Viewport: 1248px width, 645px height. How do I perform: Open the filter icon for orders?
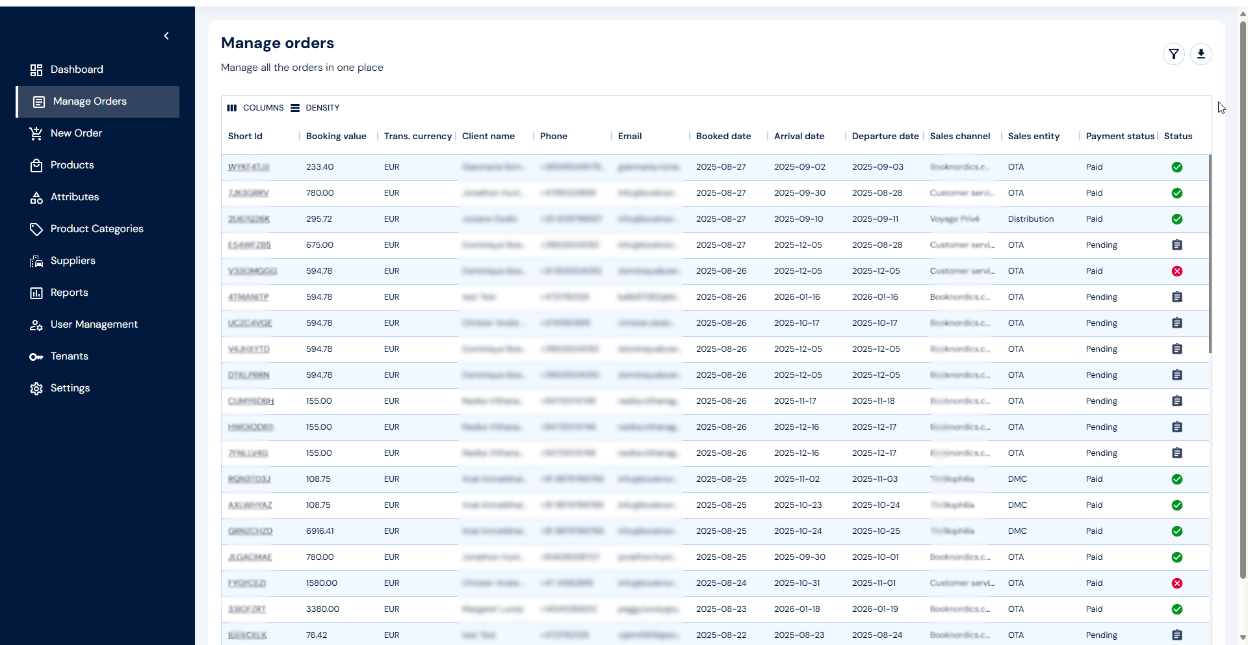click(x=1173, y=54)
